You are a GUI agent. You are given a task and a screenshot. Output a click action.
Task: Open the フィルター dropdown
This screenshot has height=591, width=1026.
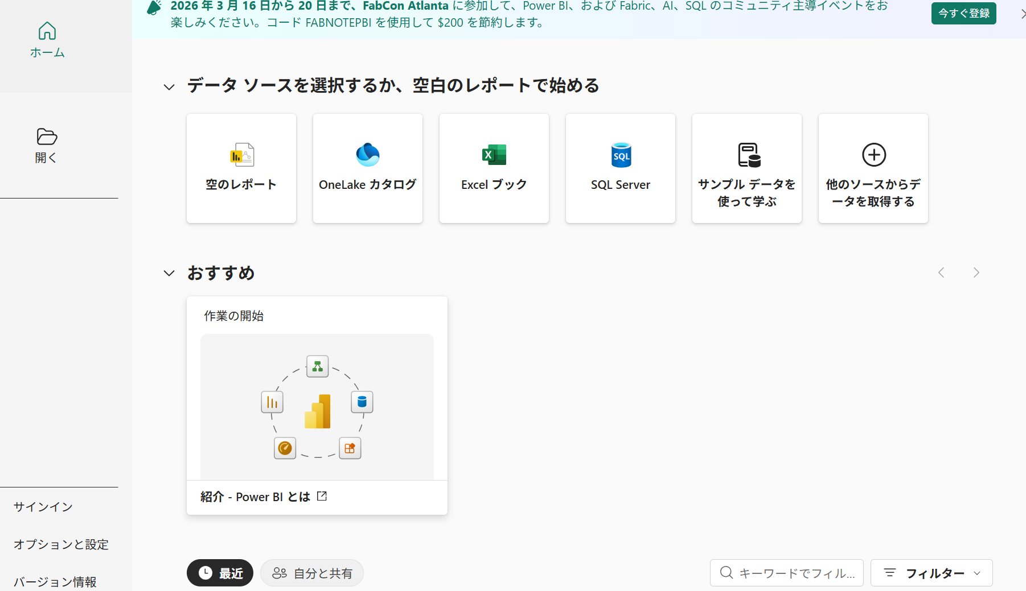click(x=931, y=573)
